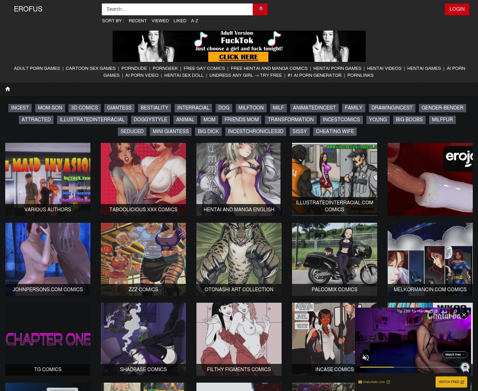This screenshot has height=391, width=478.
Task: Select the CHEATING WIFE tag
Action: pos(335,132)
